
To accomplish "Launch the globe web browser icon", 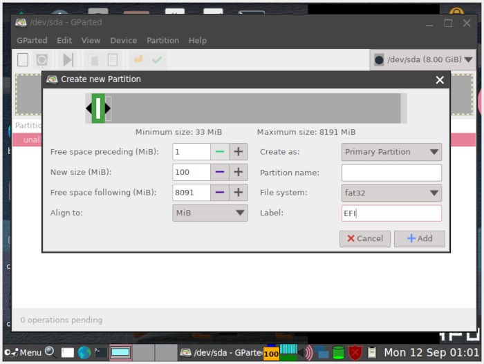I will click(x=84, y=352).
